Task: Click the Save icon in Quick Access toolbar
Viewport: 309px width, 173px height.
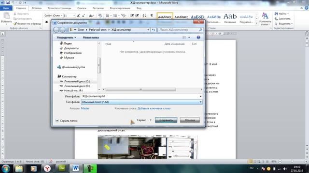Action: coord(8,2)
